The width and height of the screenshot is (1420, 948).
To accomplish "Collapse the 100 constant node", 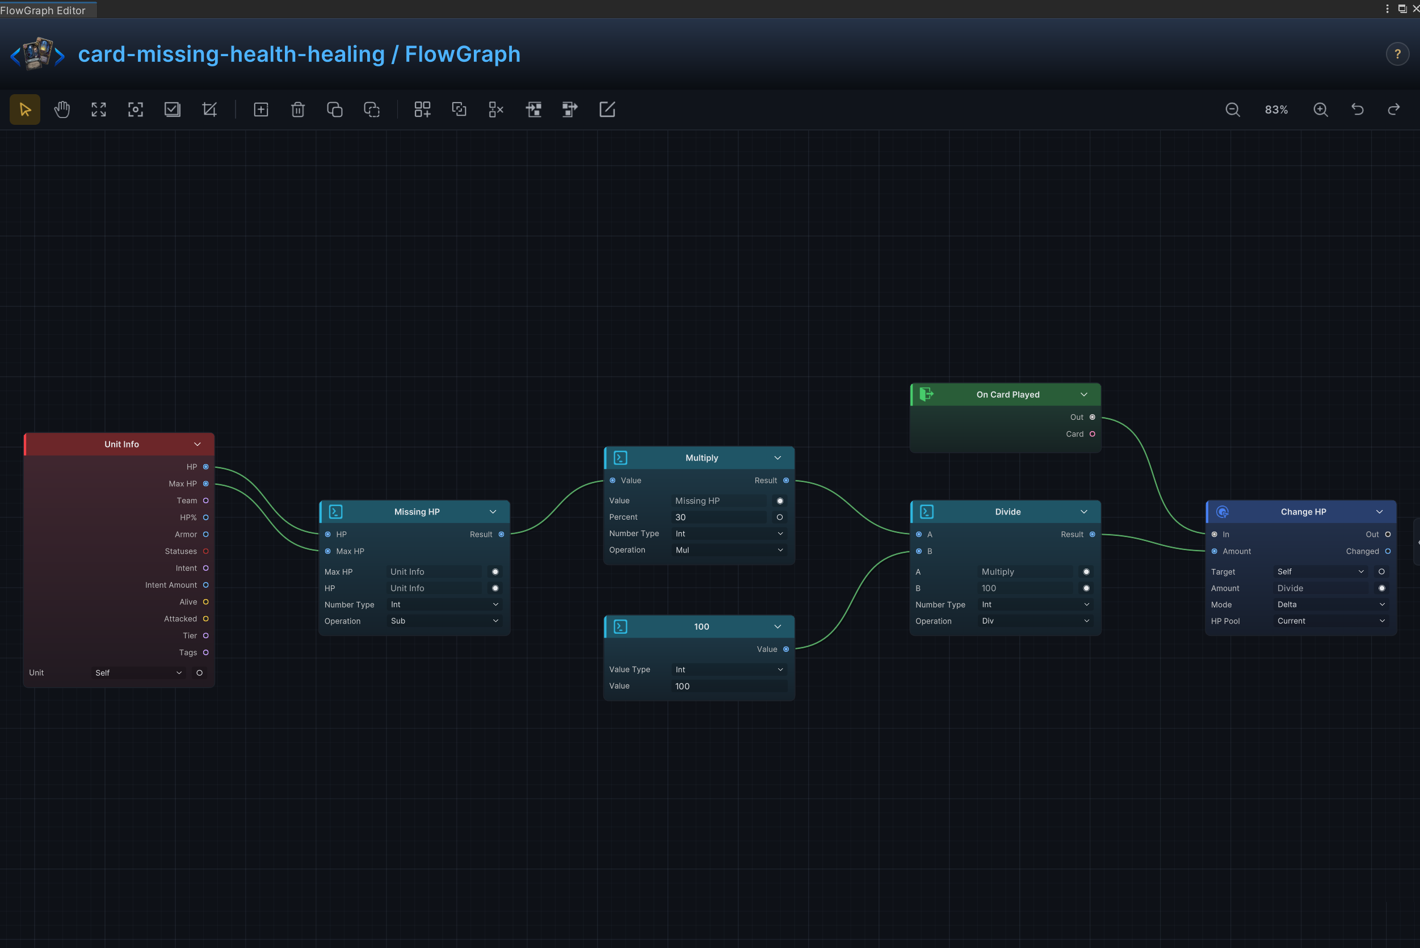I will click(x=778, y=627).
